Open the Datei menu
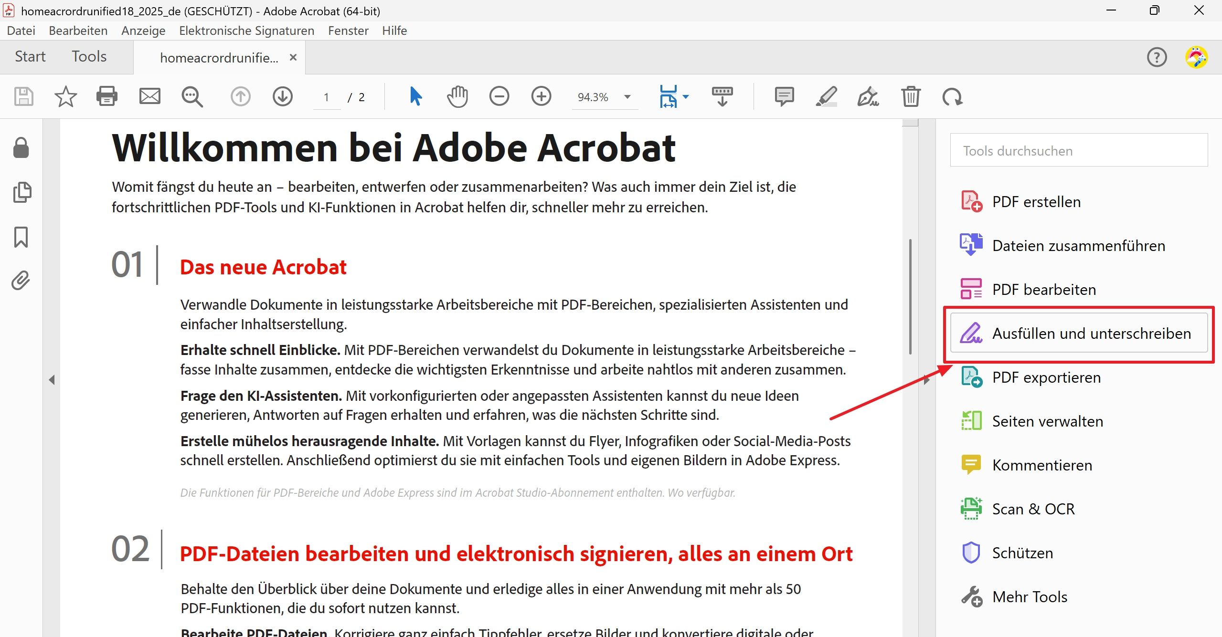 click(21, 31)
